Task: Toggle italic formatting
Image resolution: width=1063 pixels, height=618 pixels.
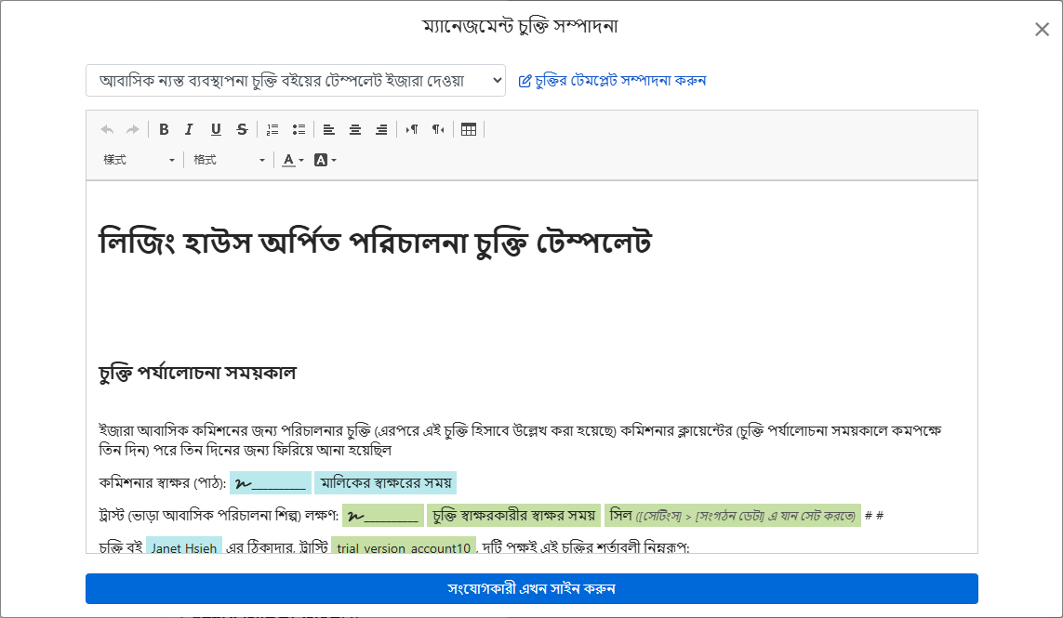Action: point(189,129)
